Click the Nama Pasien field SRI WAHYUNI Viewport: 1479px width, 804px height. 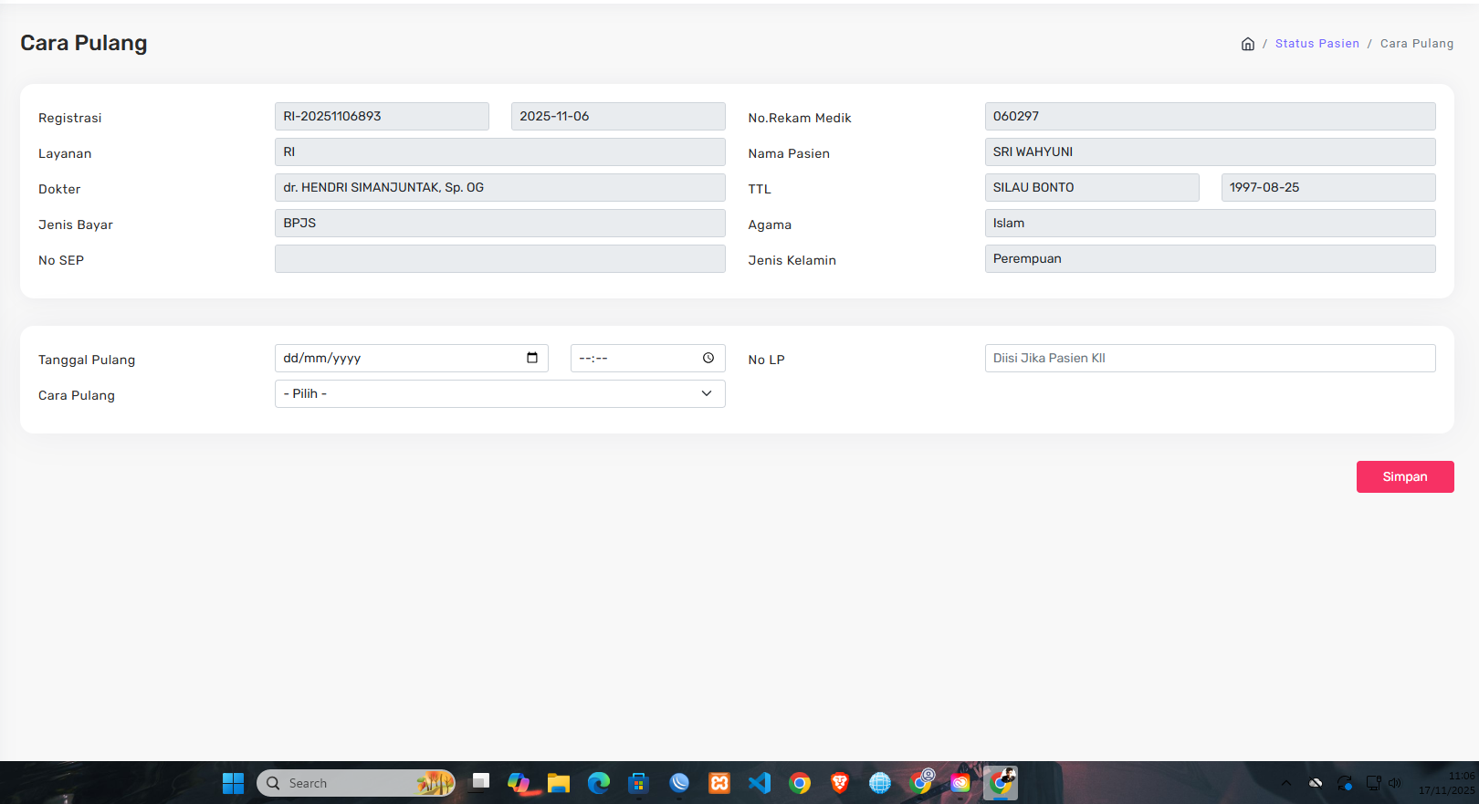tap(1211, 152)
